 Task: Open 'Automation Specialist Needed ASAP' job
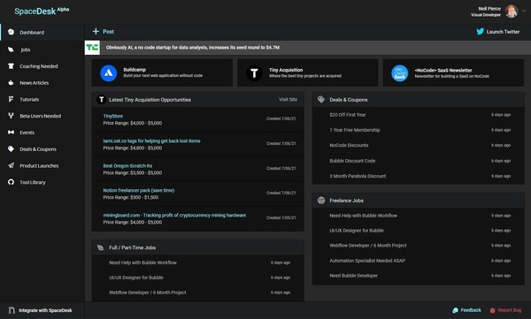click(367, 261)
